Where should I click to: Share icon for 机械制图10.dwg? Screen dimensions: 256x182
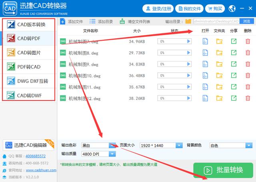click(x=234, y=75)
